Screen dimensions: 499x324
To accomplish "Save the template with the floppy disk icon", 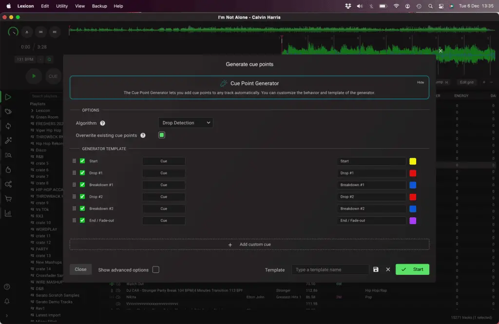I will coord(376,269).
